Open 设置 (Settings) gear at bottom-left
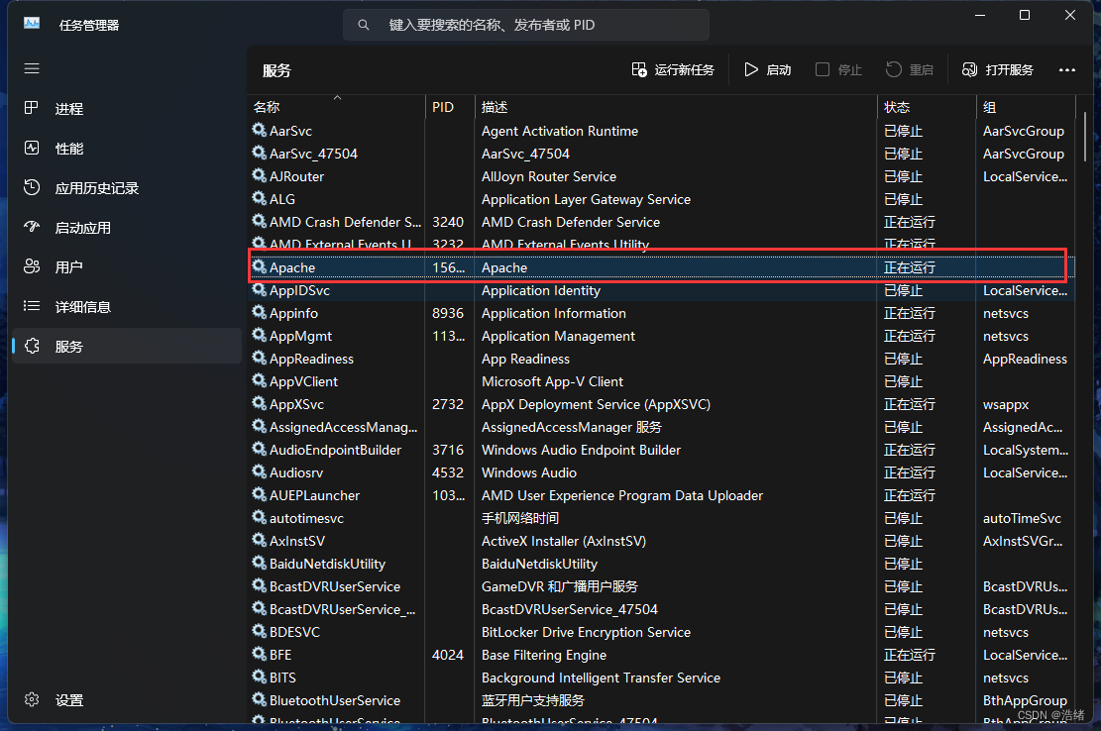 (32, 700)
